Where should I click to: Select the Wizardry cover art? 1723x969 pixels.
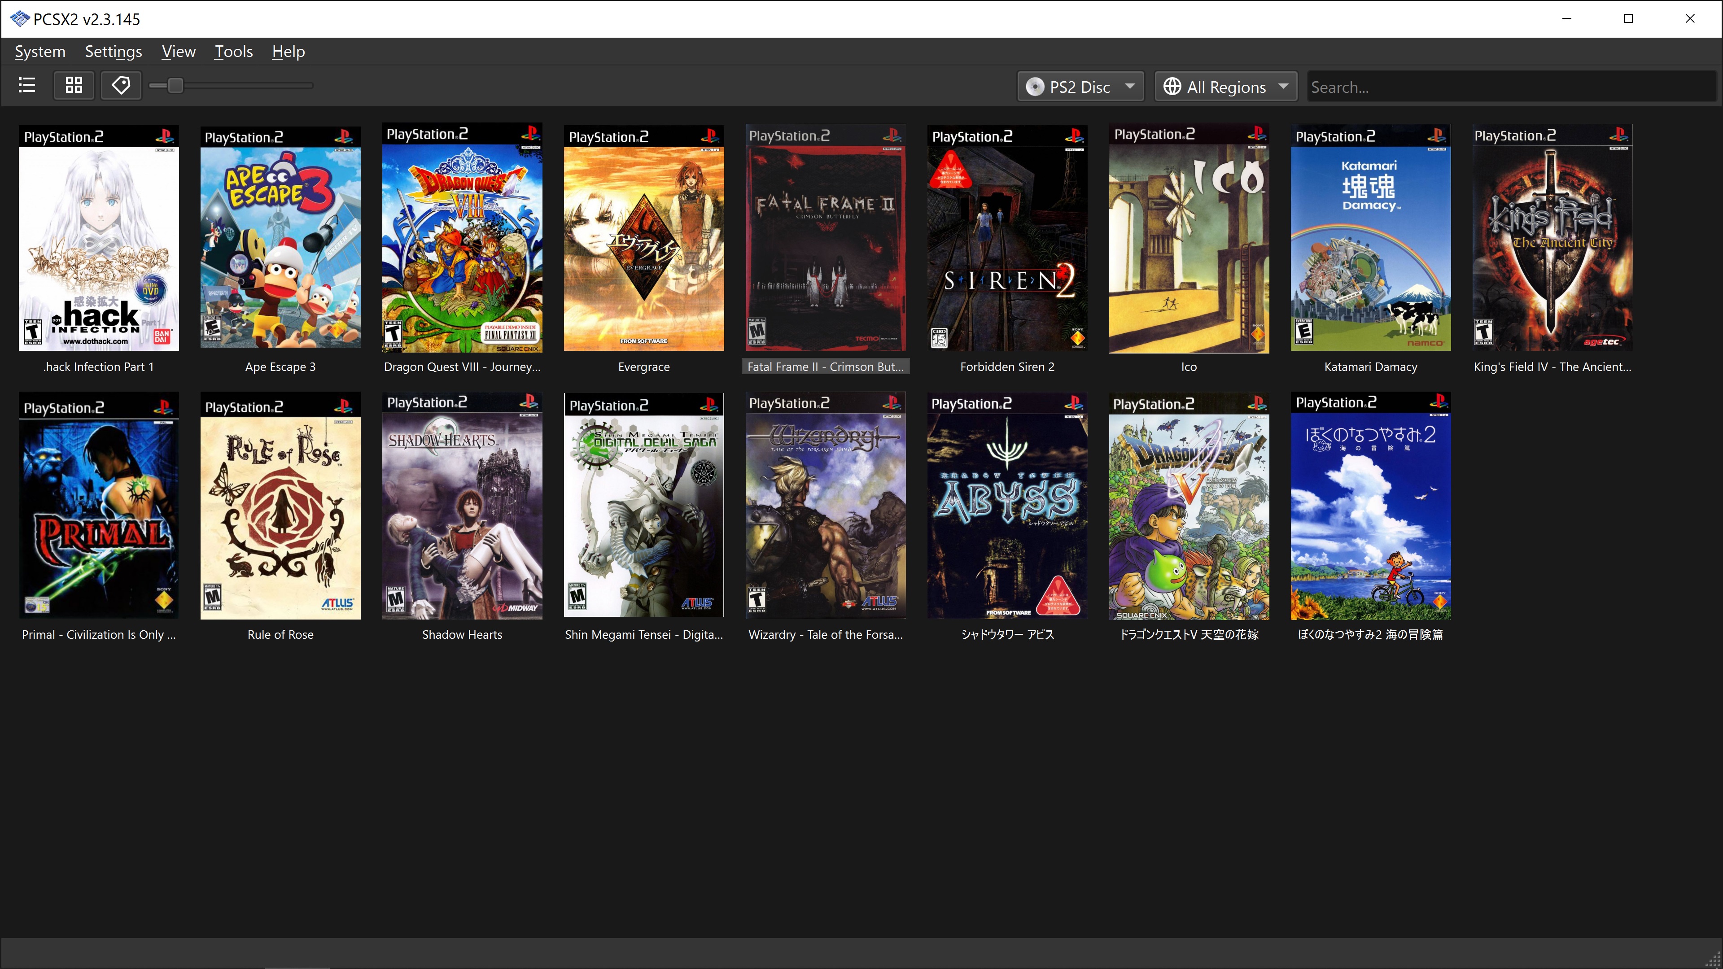(826, 506)
